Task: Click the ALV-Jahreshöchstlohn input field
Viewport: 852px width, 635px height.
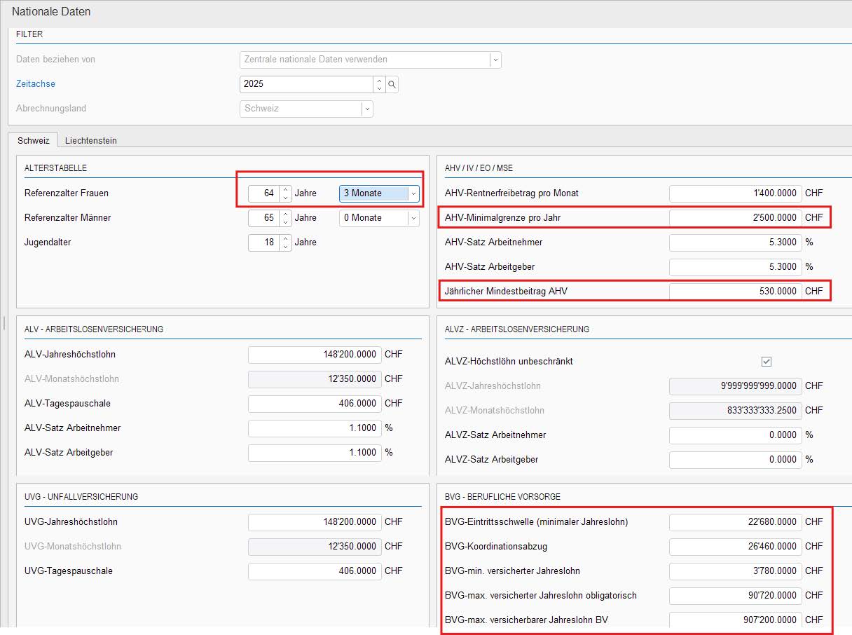Action: pos(314,355)
